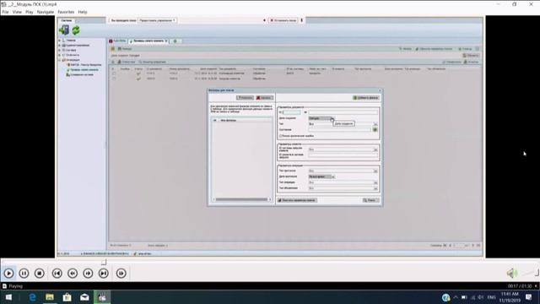Image resolution: width=540 pixels, height=304 pixels.
Task: Close the filter dialog
Action: [x=380, y=90]
